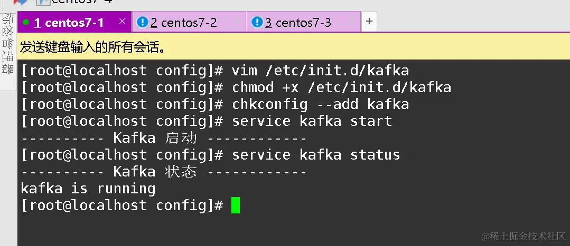Click the blue alert icon on centos7-3
570x246 pixels.
[257, 22]
